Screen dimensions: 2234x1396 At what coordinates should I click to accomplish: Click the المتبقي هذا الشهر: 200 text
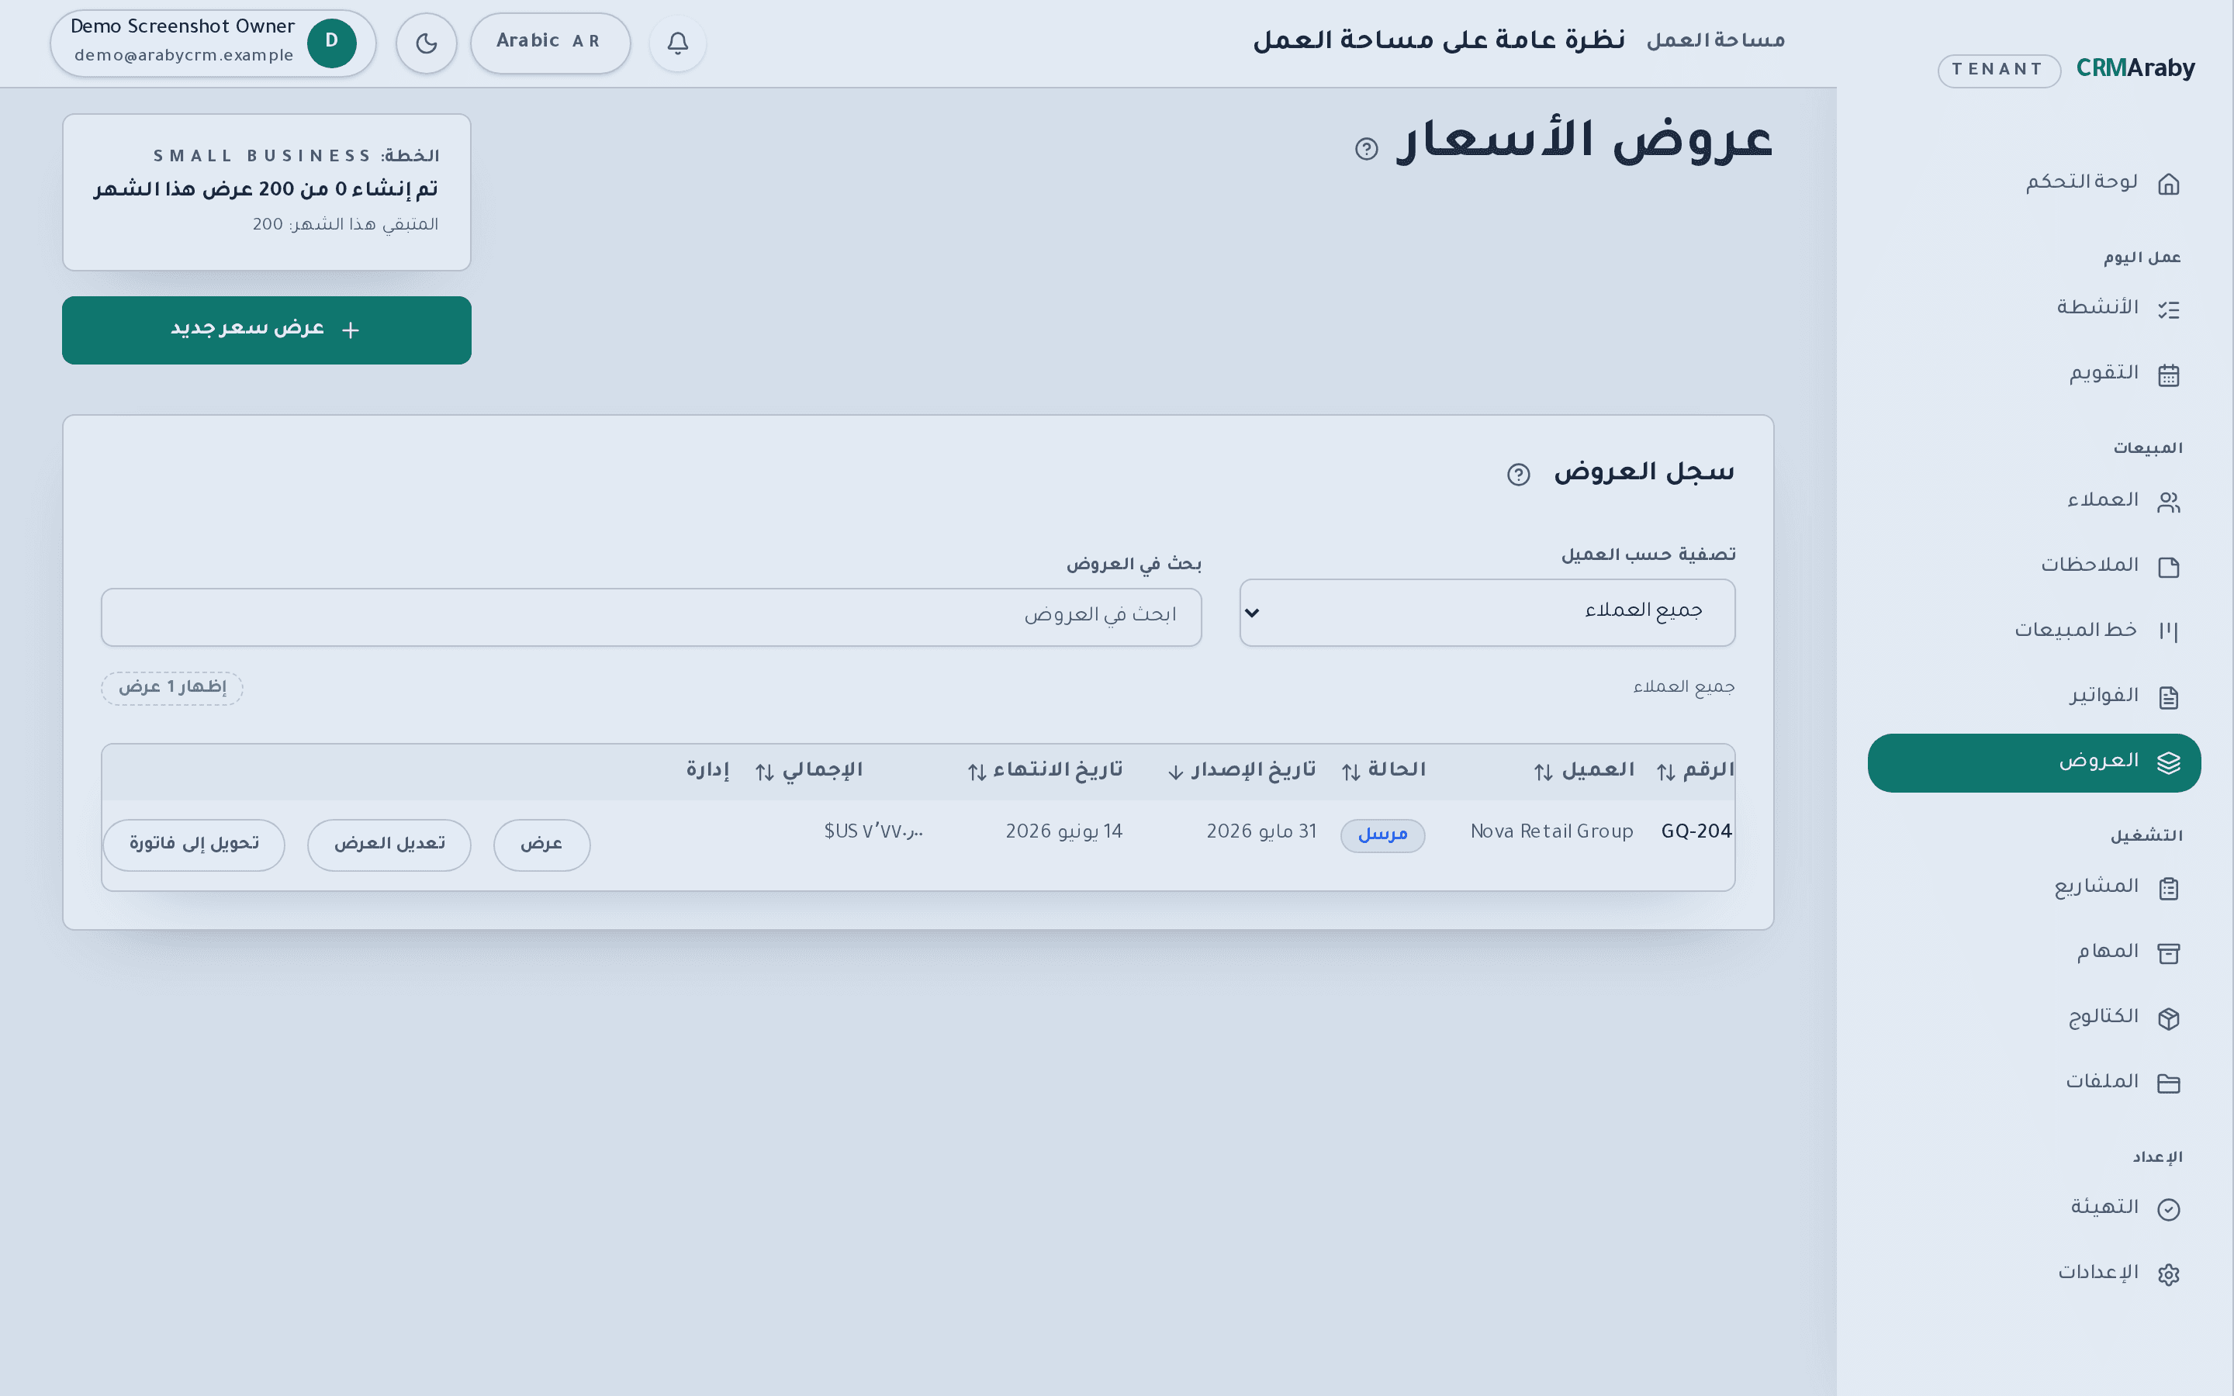click(x=345, y=224)
